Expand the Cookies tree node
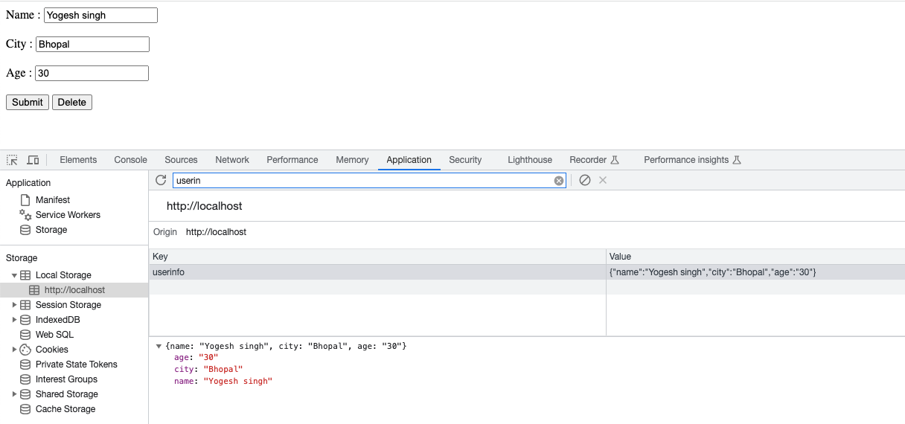This screenshot has height=424, width=905. (14, 350)
